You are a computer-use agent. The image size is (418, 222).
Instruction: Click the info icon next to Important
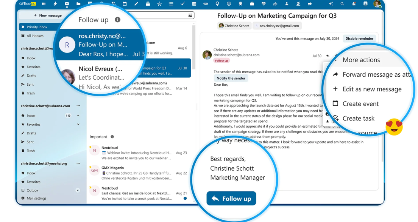112,137
